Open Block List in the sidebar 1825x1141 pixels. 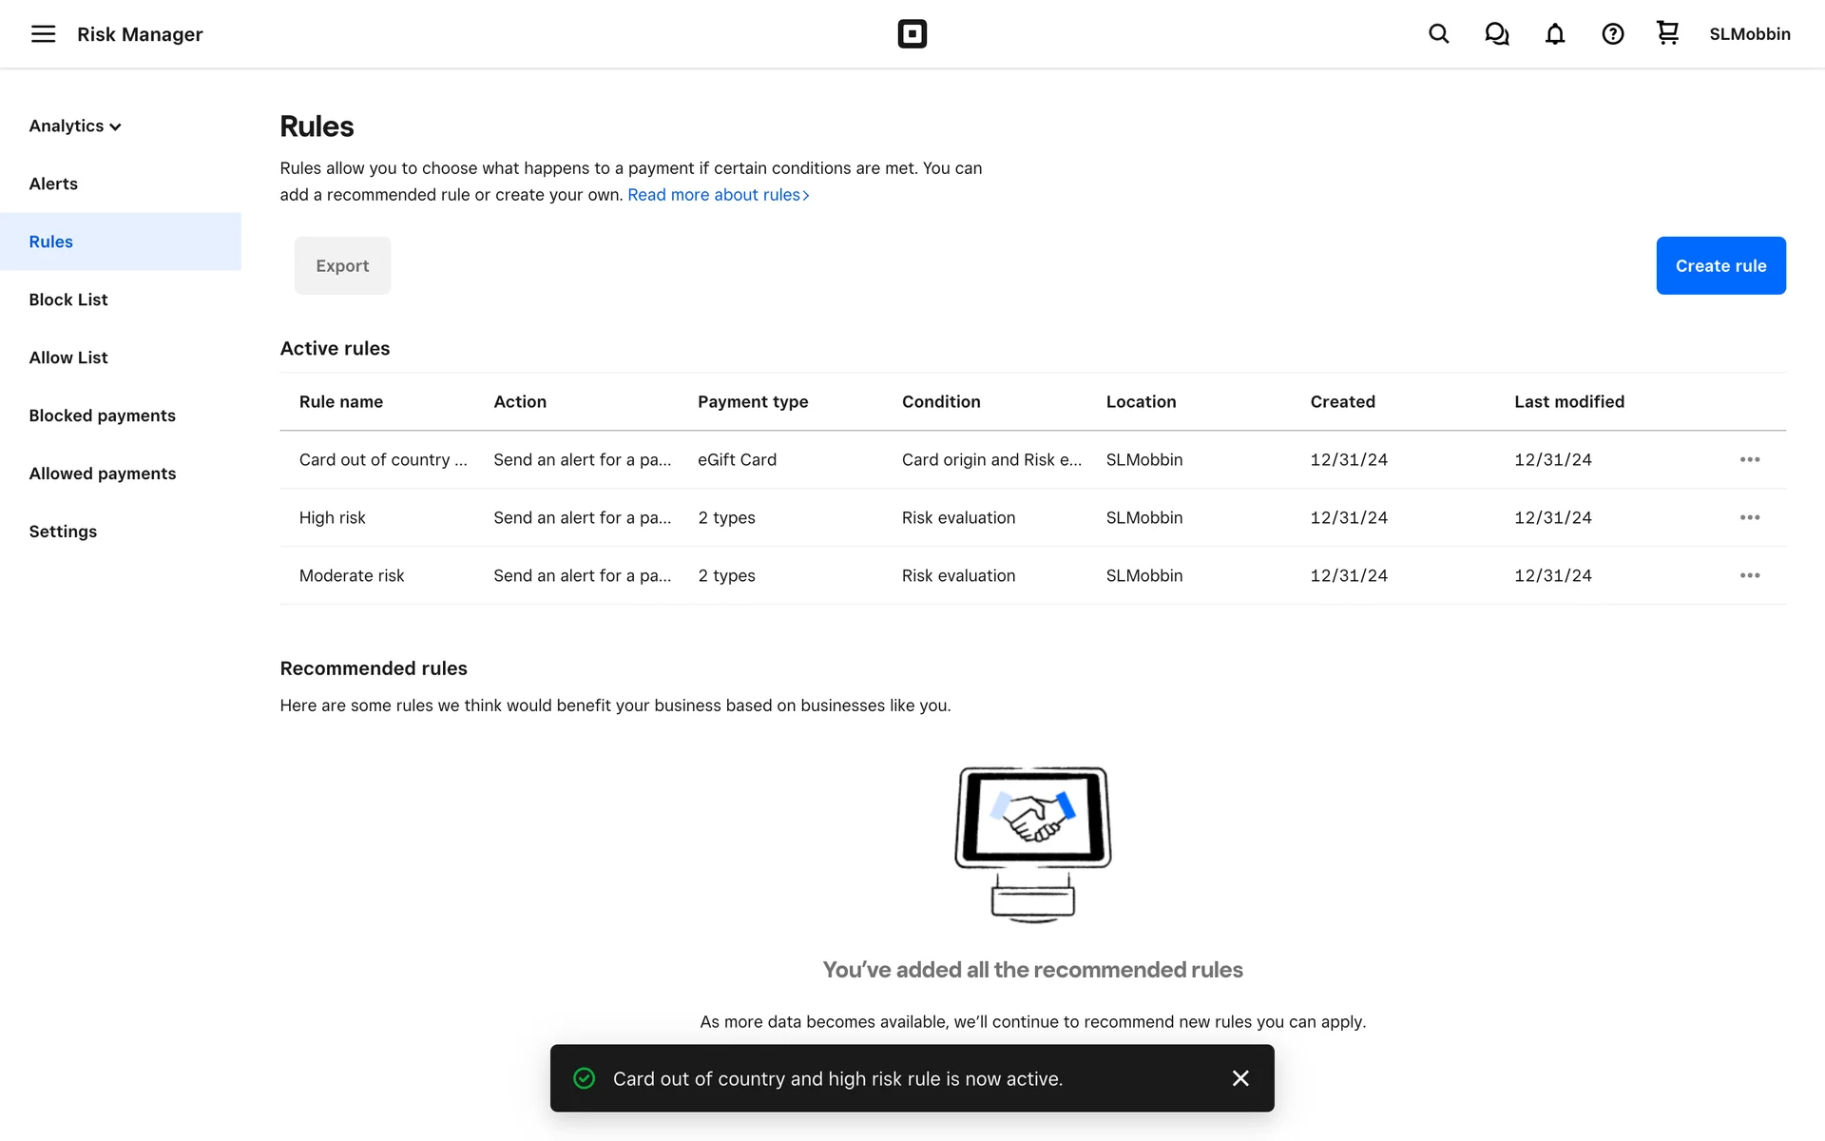(x=68, y=300)
